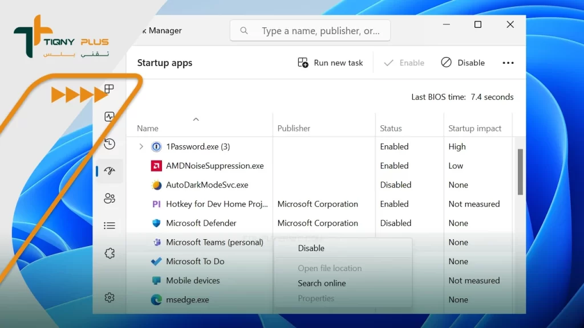This screenshot has height=328, width=584.
Task: Click the search magnifier icon
Action: coord(244,31)
